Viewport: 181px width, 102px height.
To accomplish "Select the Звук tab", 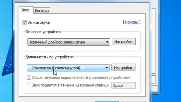I will tap(26, 10).
